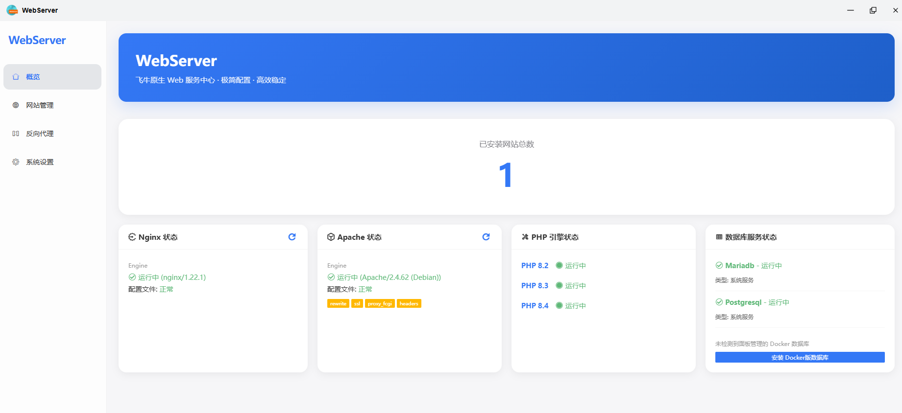Click the green status dot for PHP 8.4
The height and width of the screenshot is (413, 902).
pos(559,305)
